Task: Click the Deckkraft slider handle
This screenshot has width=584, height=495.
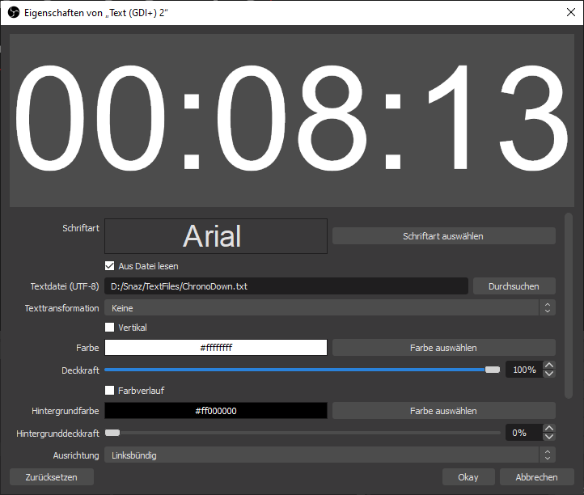Action: click(493, 370)
